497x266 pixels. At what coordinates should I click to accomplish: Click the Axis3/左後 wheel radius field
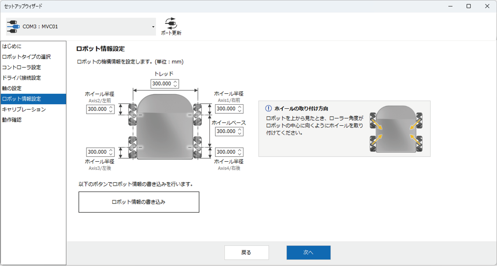coord(97,152)
